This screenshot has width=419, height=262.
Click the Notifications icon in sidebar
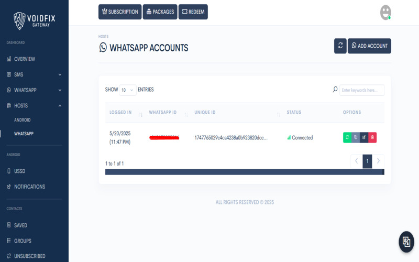pyautogui.click(x=9, y=187)
